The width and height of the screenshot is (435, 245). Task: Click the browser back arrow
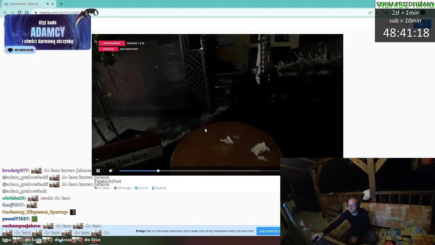(5, 13)
